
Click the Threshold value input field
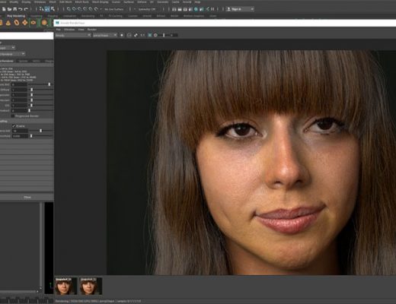pos(20,136)
